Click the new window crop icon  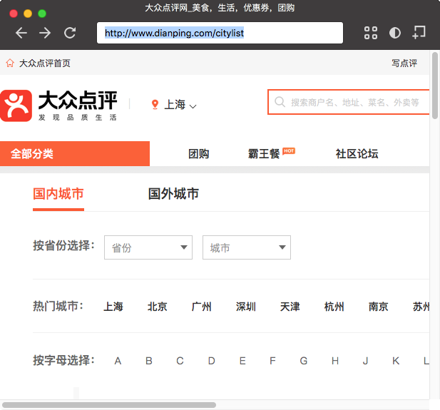coord(419,32)
